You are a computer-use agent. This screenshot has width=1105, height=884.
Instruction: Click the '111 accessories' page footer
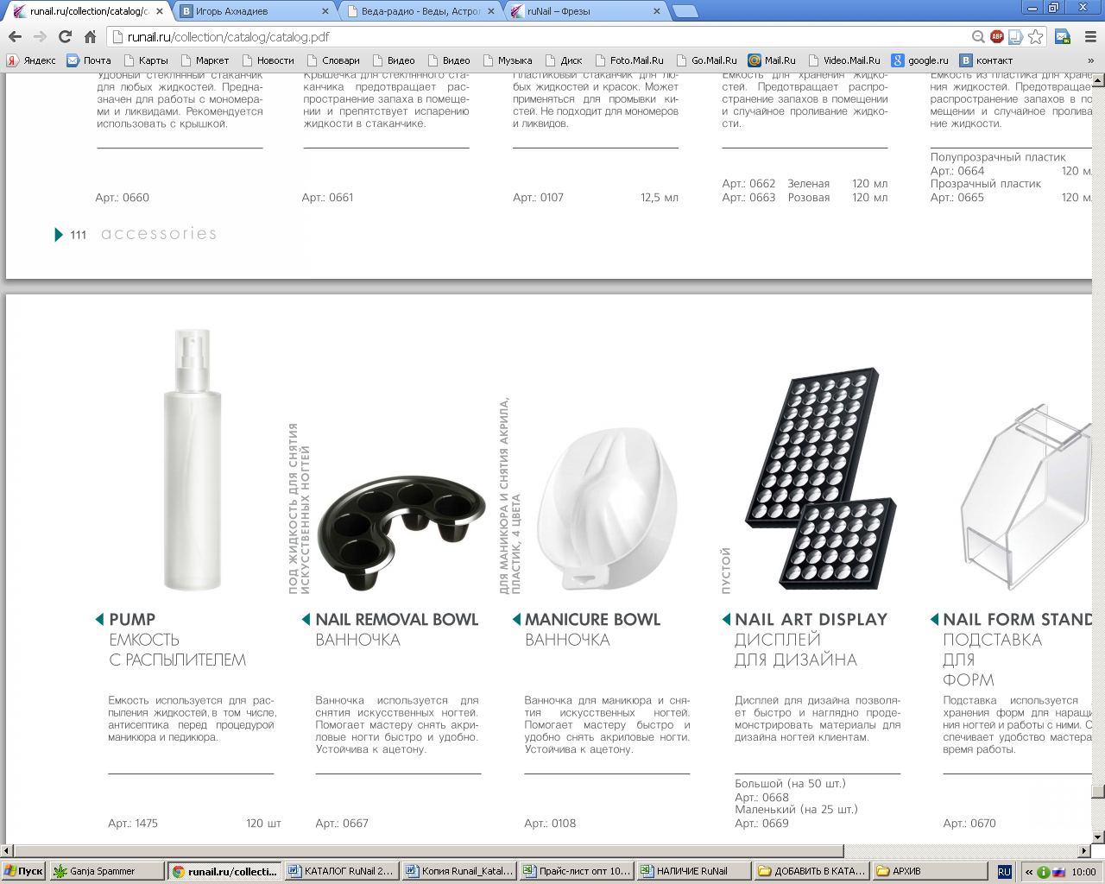point(136,234)
